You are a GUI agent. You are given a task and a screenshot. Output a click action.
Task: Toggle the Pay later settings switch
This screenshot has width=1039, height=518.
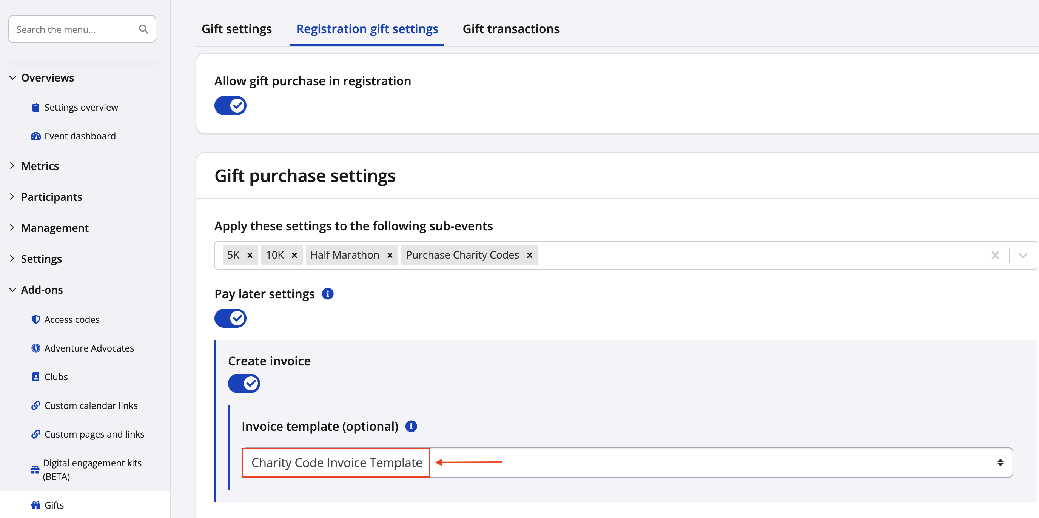click(230, 318)
